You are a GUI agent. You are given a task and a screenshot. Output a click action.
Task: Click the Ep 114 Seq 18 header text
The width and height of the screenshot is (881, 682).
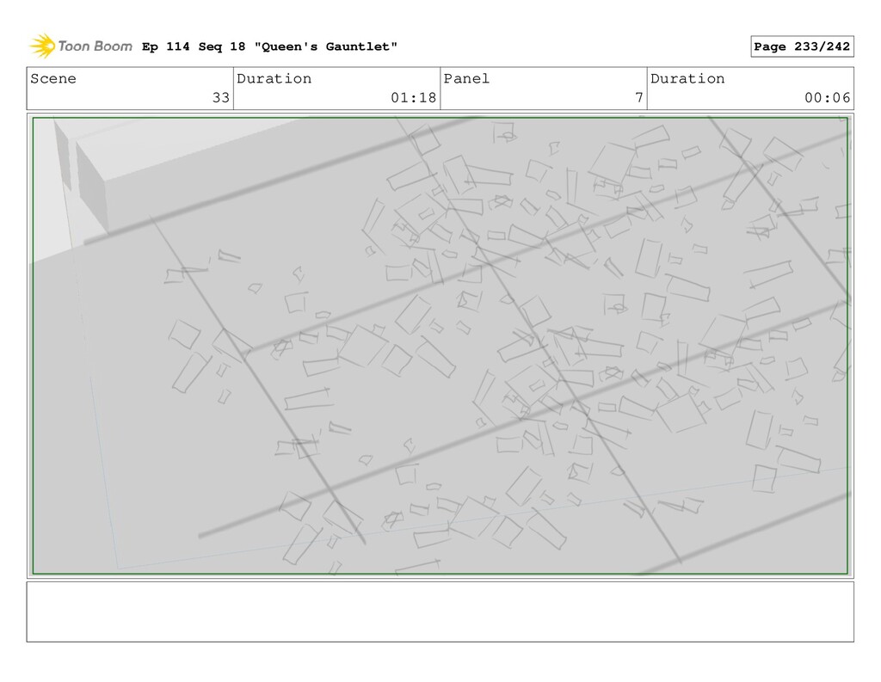[x=194, y=46]
